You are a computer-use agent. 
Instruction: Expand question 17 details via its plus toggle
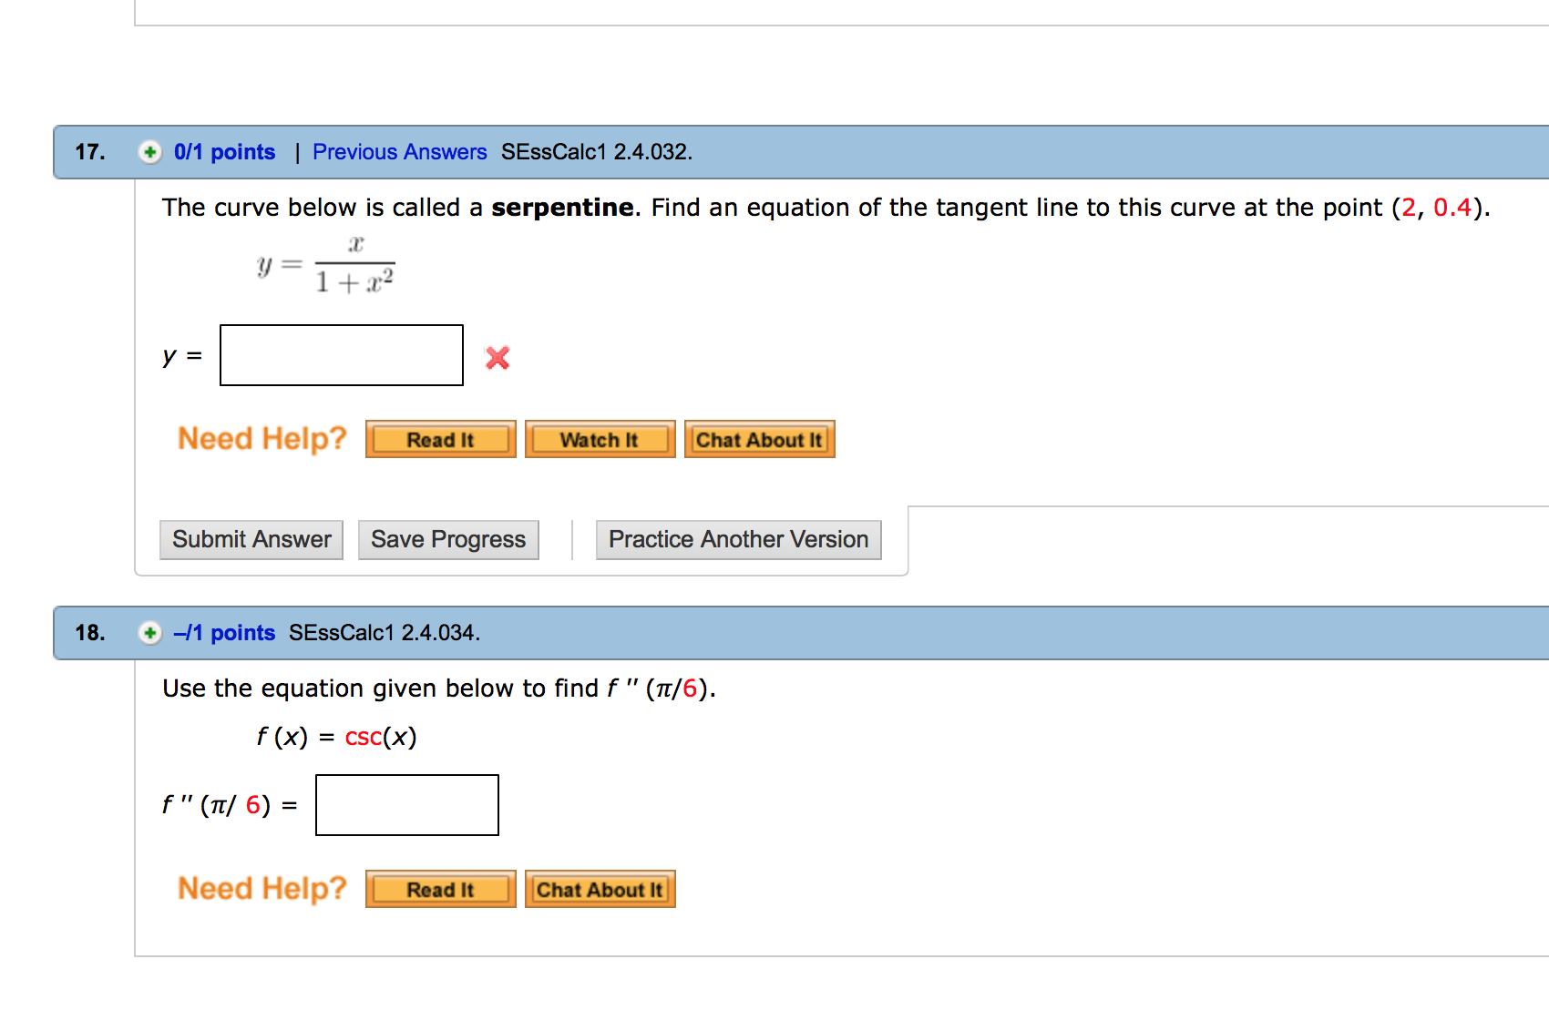[149, 151]
